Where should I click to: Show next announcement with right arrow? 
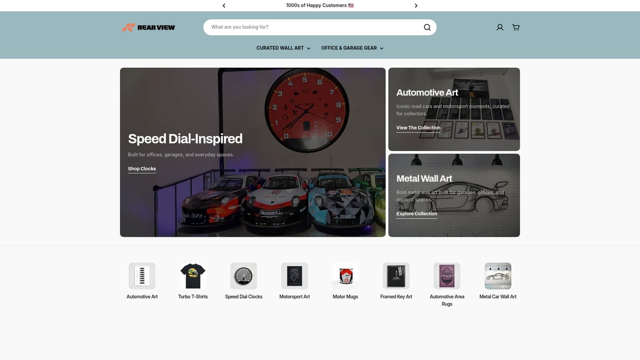[x=416, y=6]
